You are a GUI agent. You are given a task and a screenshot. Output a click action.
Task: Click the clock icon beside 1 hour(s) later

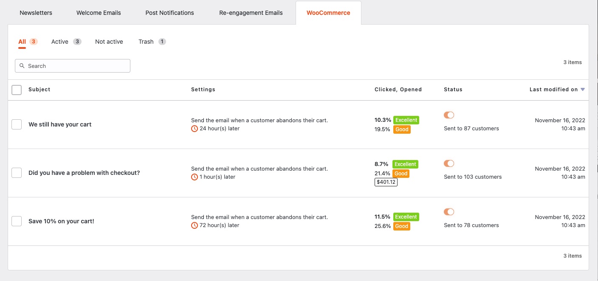pyautogui.click(x=195, y=177)
